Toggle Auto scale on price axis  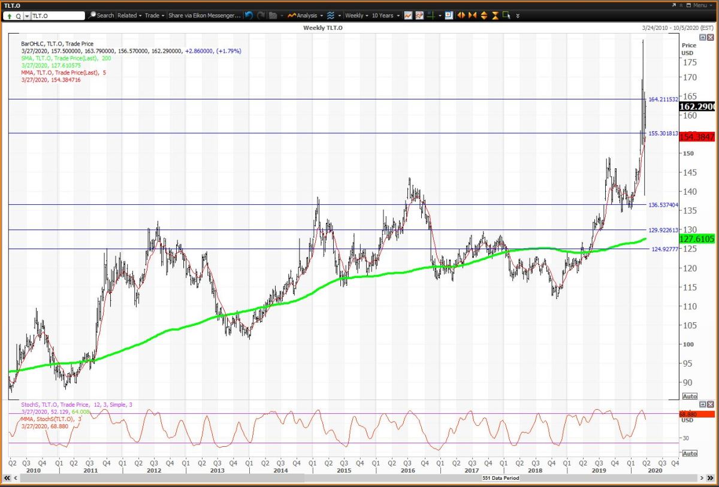pos(690,397)
